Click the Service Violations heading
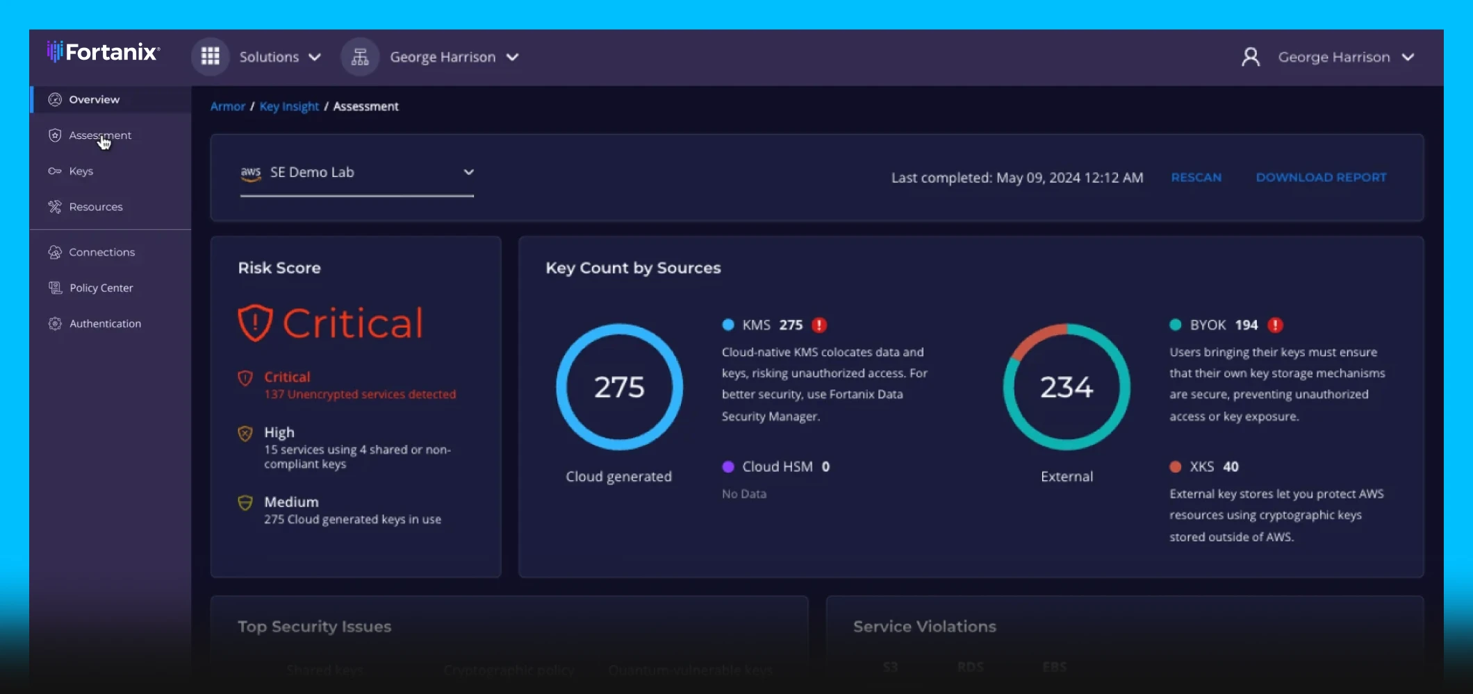 925,627
